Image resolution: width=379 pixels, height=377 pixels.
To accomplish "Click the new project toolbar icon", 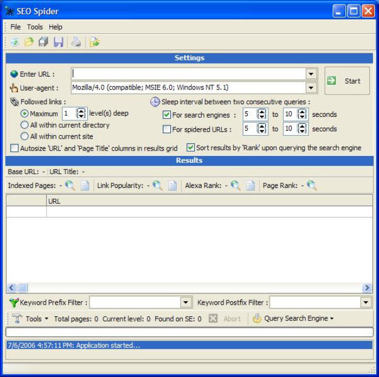I will pyautogui.click(x=14, y=42).
